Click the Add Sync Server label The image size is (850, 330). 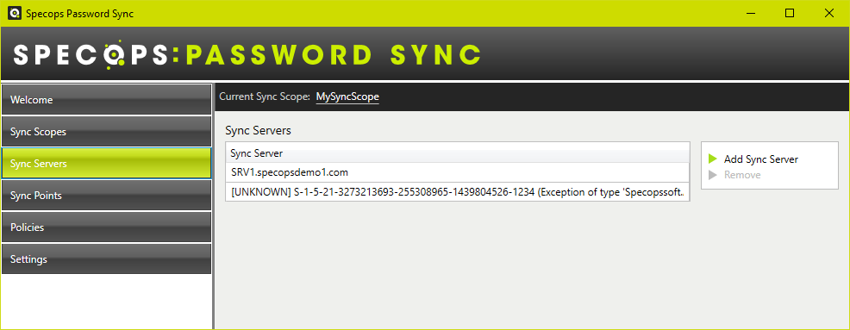click(x=761, y=159)
